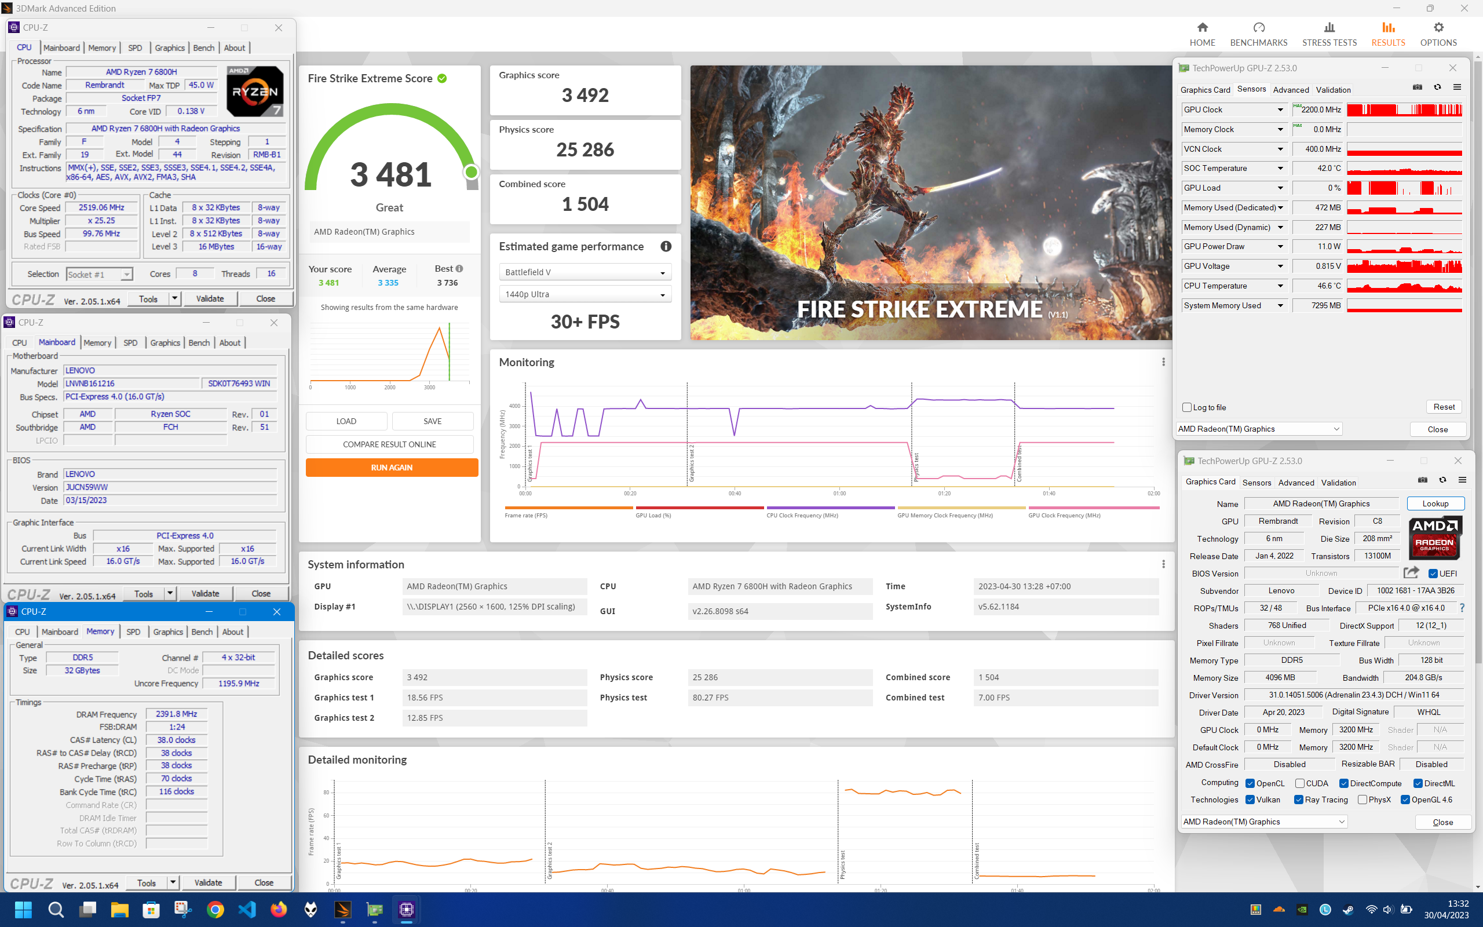Click refresh icon in GPU-Z Sensors window
Image resolution: width=1483 pixels, height=927 pixels.
(x=1437, y=87)
